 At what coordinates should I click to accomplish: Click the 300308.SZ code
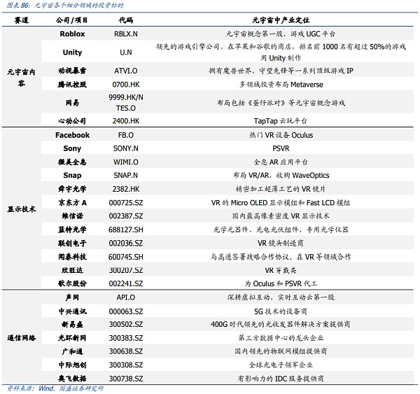point(126,365)
